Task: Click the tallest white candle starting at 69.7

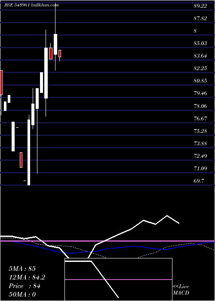Action: point(29,152)
